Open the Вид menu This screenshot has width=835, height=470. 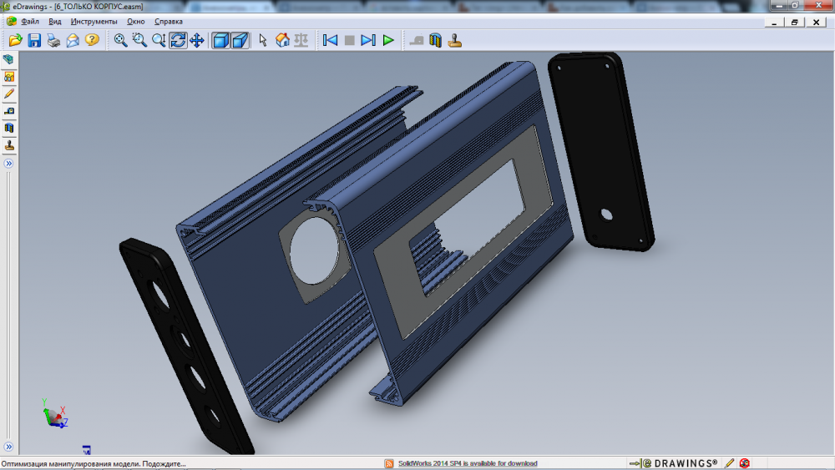coord(55,22)
